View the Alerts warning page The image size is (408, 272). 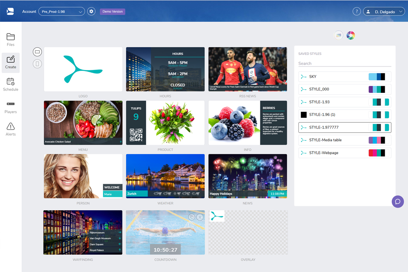click(x=10, y=129)
